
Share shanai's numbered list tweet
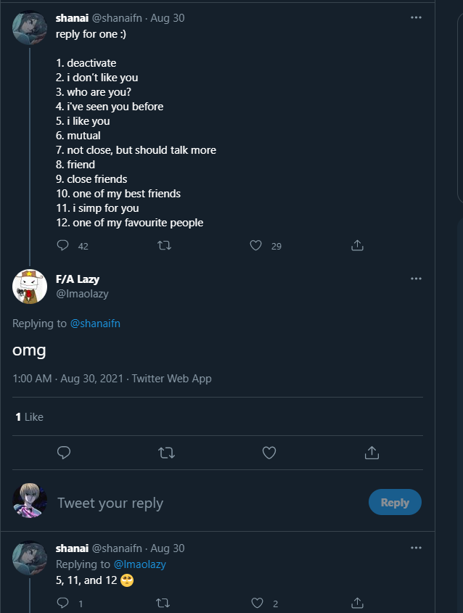tap(357, 246)
